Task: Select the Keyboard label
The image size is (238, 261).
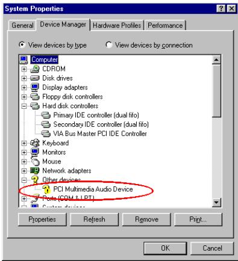Action: tap(55, 143)
